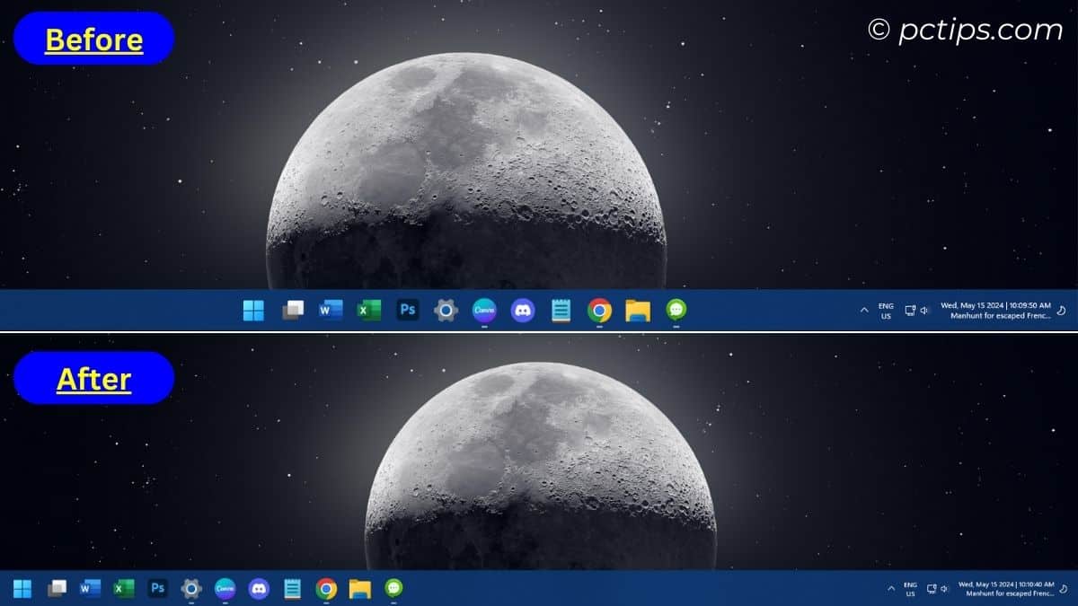Viewport: 1078px width, 606px height.
Task: Open Photoshop in the After taskbar
Action: coord(158,588)
